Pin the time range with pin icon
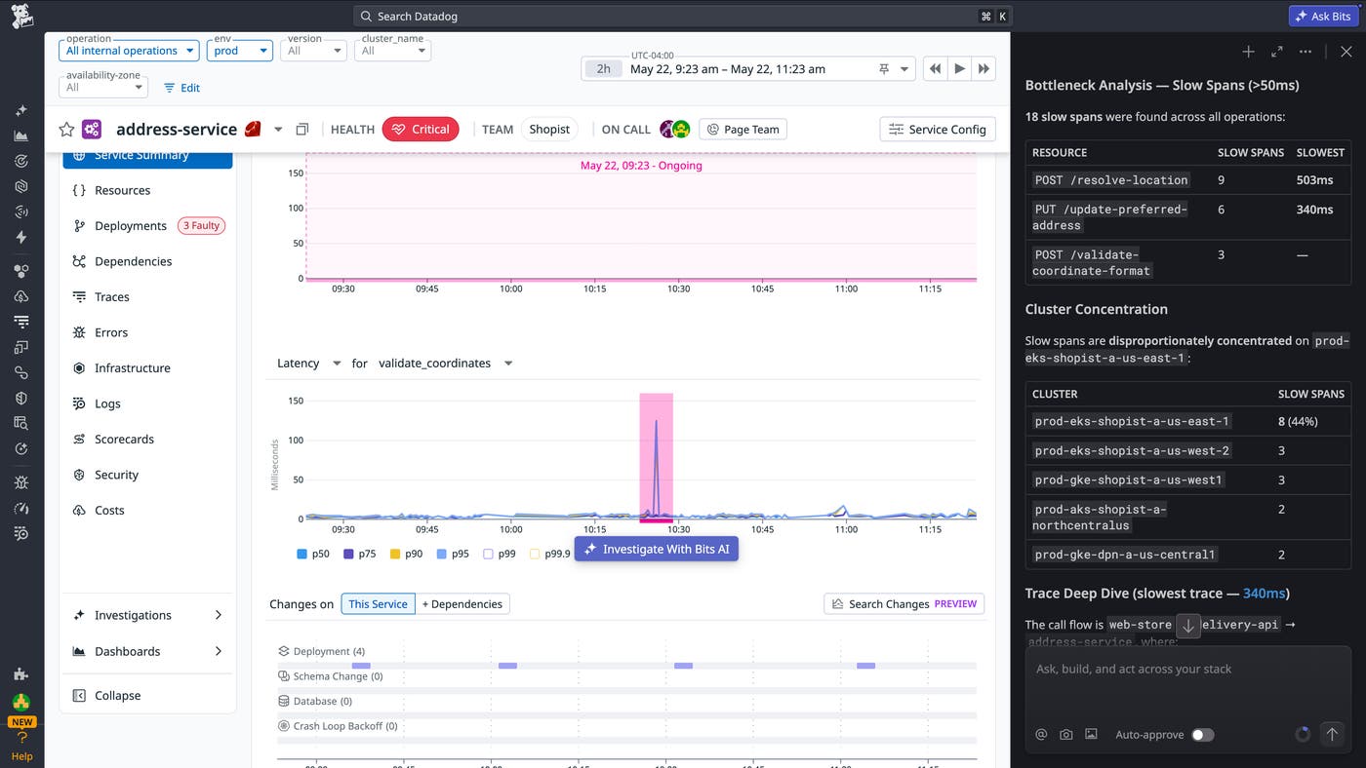 (x=883, y=69)
